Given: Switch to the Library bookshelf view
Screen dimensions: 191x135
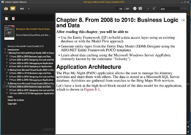Looking at the screenshot, I should 6,9.
